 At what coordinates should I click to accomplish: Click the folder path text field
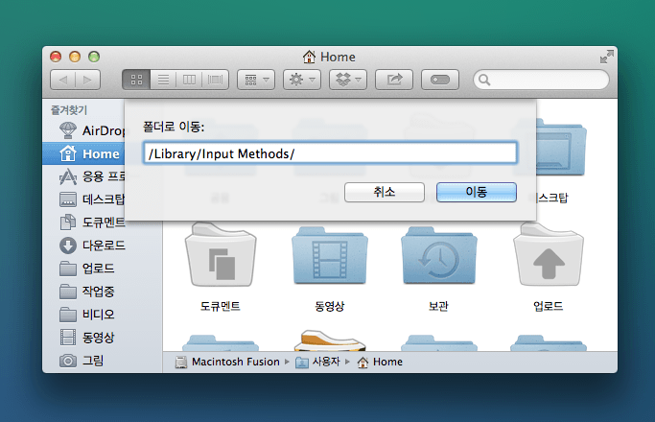click(330, 153)
